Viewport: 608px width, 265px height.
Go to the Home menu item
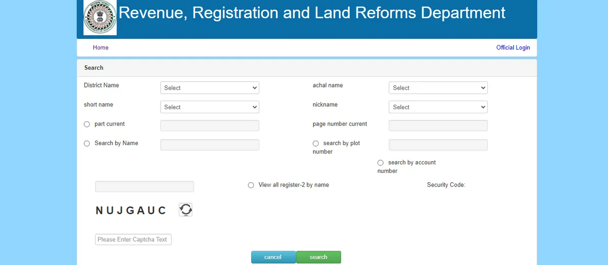click(100, 48)
